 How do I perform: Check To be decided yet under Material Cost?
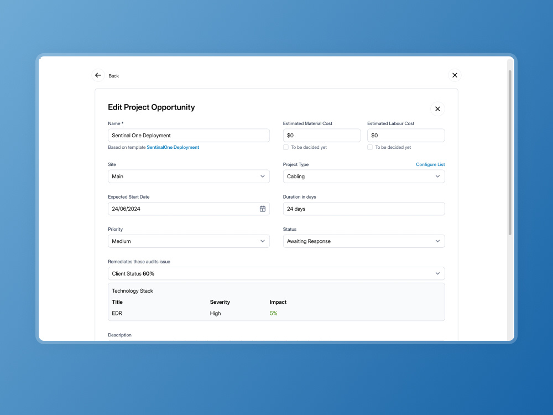(x=286, y=147)
